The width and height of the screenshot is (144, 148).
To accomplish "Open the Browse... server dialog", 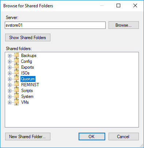I will coord(124,25).
